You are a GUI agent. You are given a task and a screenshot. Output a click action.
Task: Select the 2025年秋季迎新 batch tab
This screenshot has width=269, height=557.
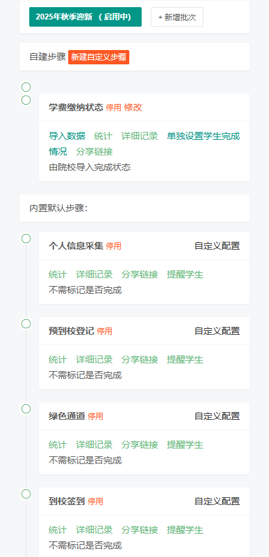click(85, 17)
